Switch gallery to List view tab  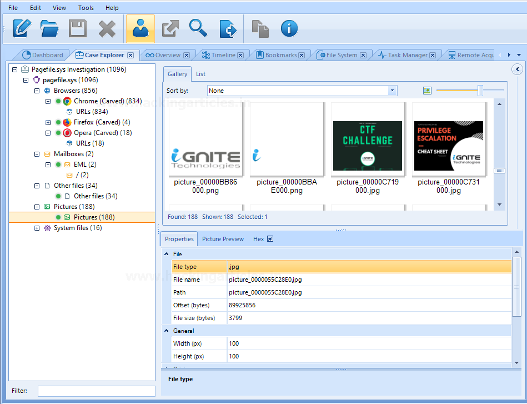pos(200,74)
